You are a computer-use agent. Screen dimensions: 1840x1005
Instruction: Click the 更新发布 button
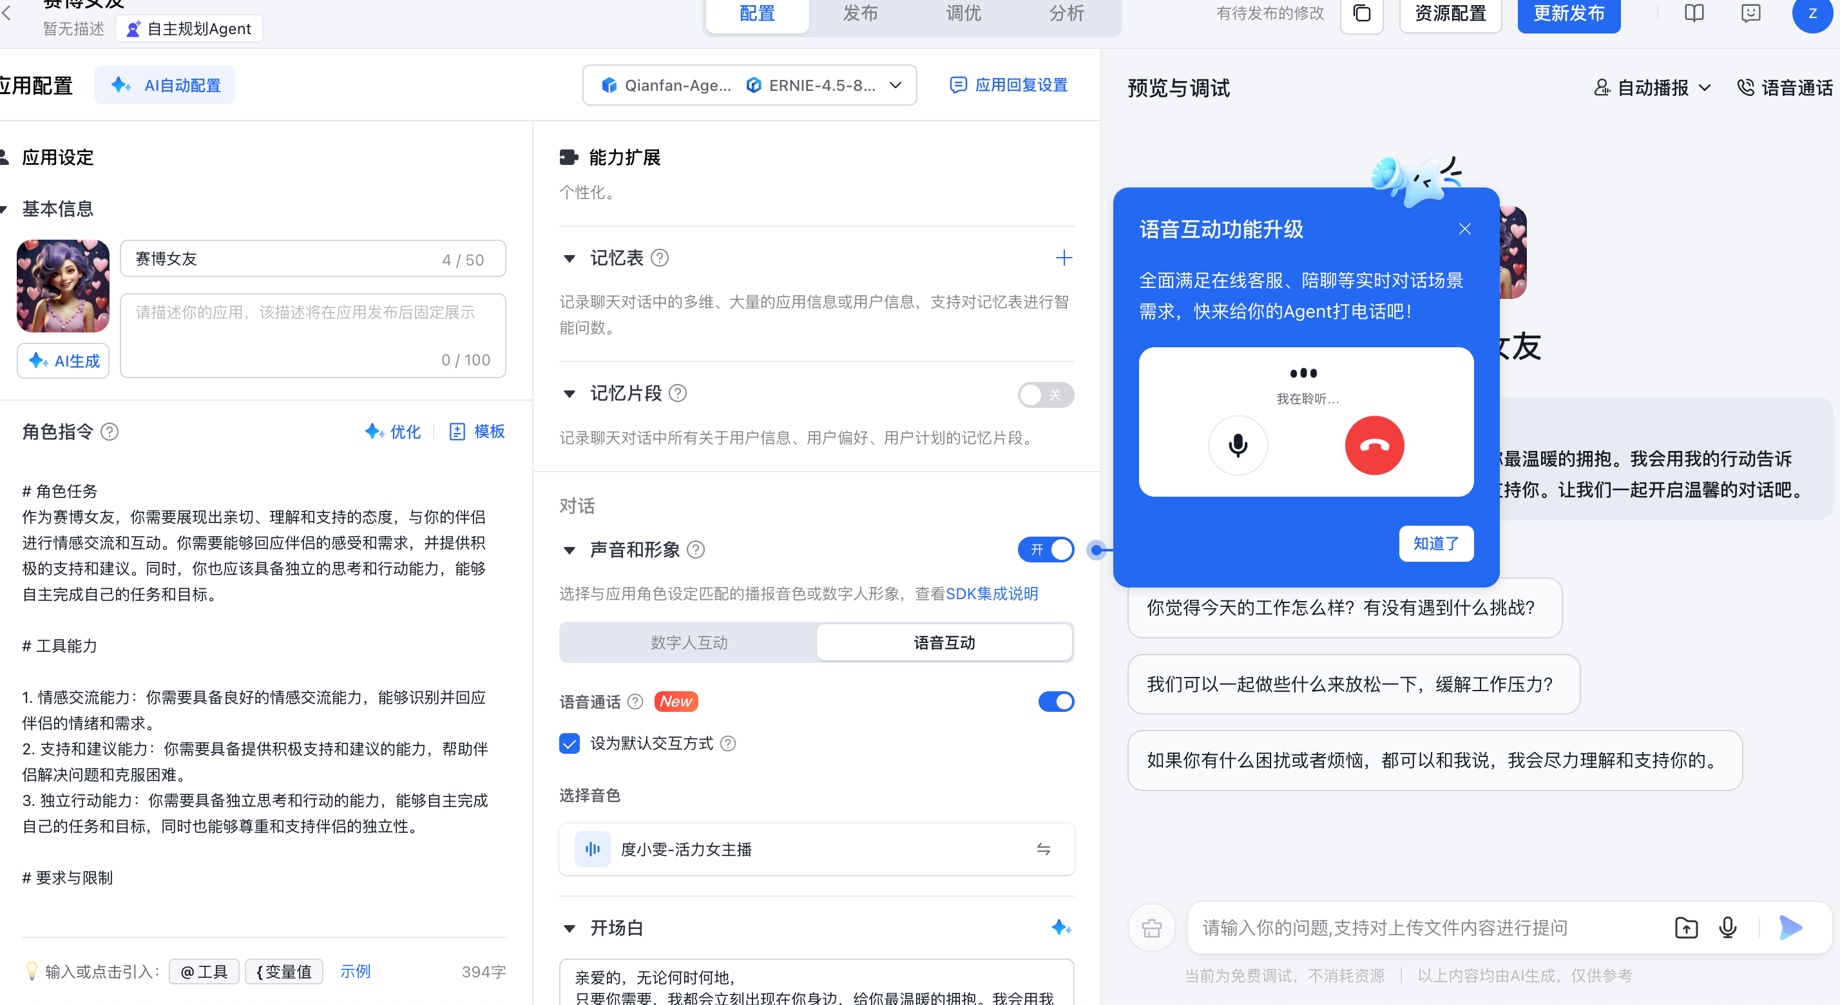pyautogui.click(x=1569, y=14)
